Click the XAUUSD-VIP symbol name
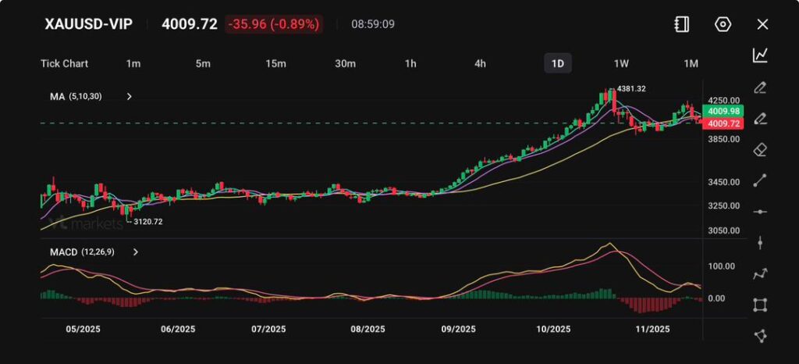This screenshot has height=364, width=799. point(88,24)
